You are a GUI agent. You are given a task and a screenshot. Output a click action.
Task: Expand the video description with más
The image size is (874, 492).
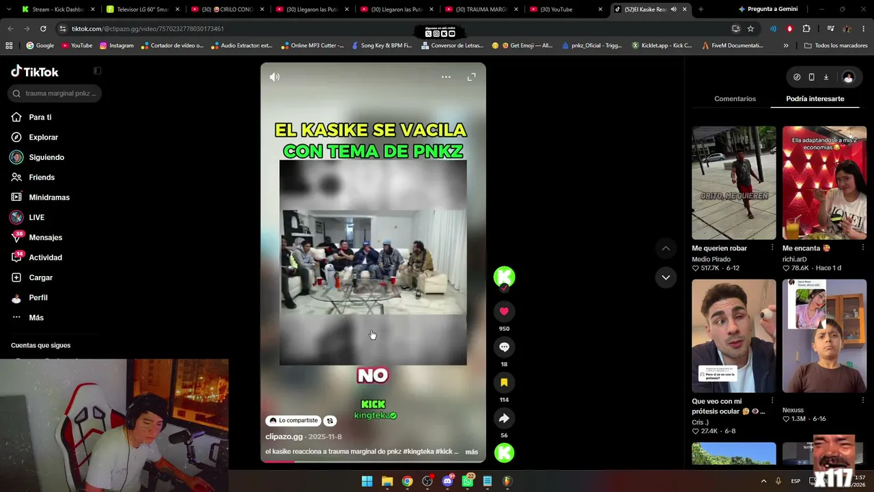coord(472,452)
